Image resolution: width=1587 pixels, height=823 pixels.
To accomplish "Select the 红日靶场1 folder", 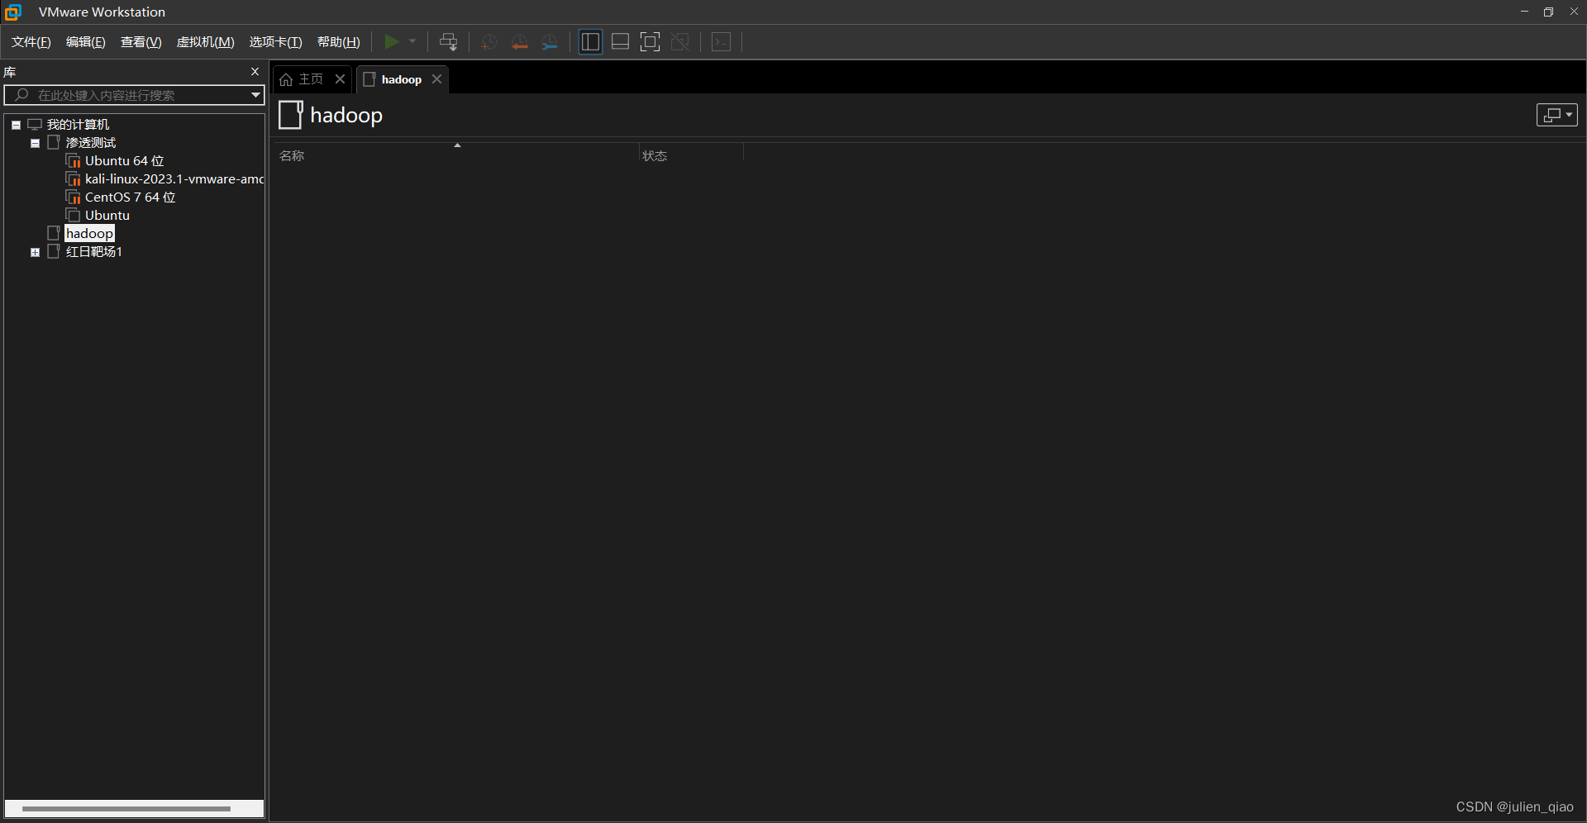I will [x=94, y=252].
